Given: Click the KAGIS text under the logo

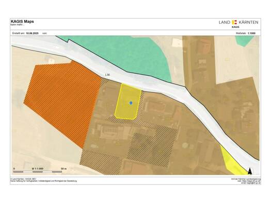Looking at the screenshot, I should [x=235, y=27].
